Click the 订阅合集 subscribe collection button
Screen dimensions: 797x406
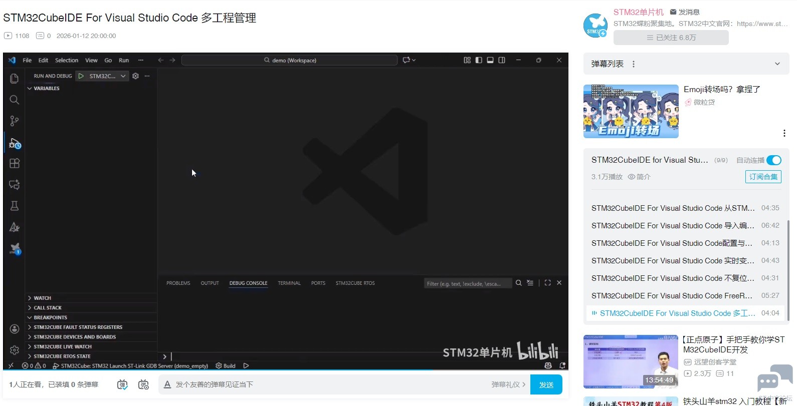tap(763, 177)
